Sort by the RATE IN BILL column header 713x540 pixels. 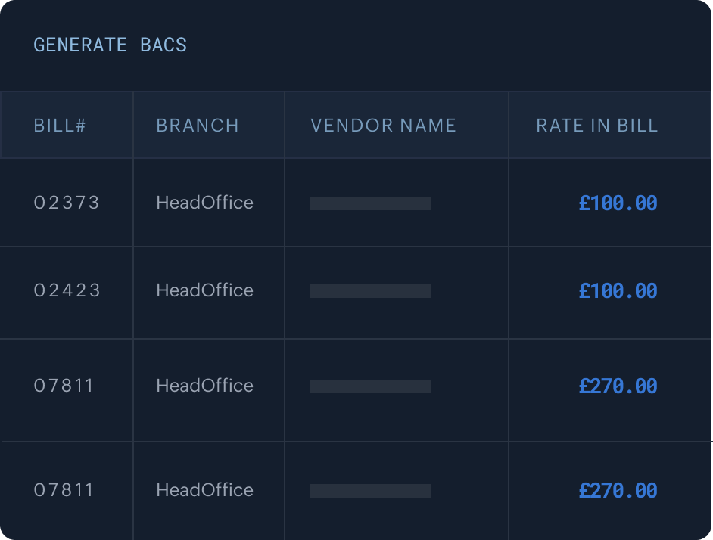pos(596,126)
